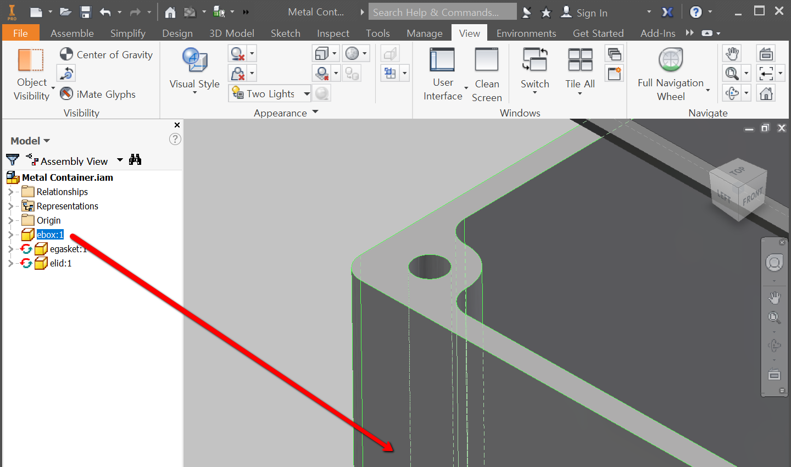The image size is (791, 467).
Task: Expand the ebox:1 tree node
Action: point(11,234)
